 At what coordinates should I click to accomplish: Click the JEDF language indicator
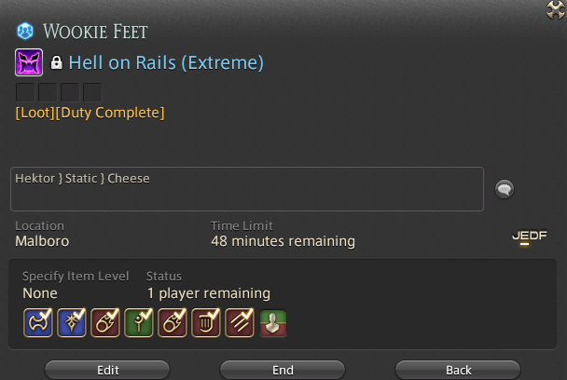[530, 237]
